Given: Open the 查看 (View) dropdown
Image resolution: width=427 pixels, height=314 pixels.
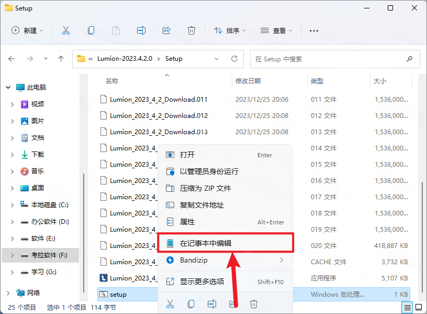Looking at the screenshot, I should click(276, 30).
